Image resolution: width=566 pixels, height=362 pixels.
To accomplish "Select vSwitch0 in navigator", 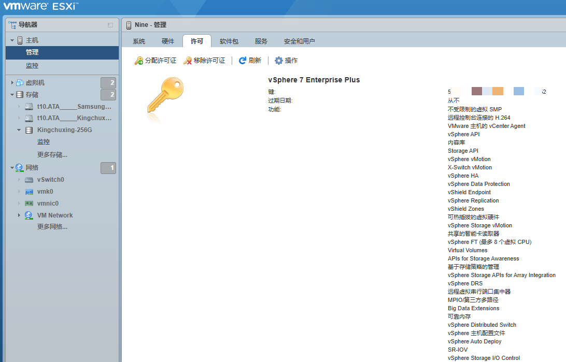I will coord(51,180).
